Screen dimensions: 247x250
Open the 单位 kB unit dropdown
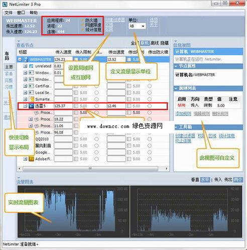137,26
